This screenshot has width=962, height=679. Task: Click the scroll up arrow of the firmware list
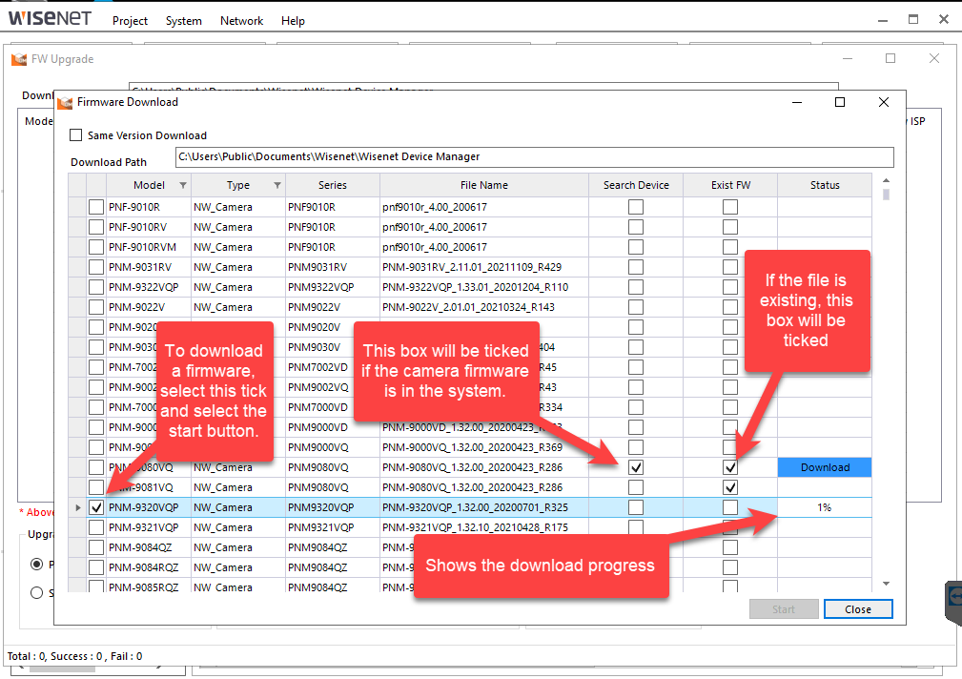886,181
